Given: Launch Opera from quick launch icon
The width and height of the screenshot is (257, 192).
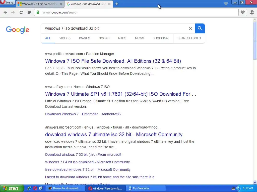Looking at the screenshot, I should [35, 188].
